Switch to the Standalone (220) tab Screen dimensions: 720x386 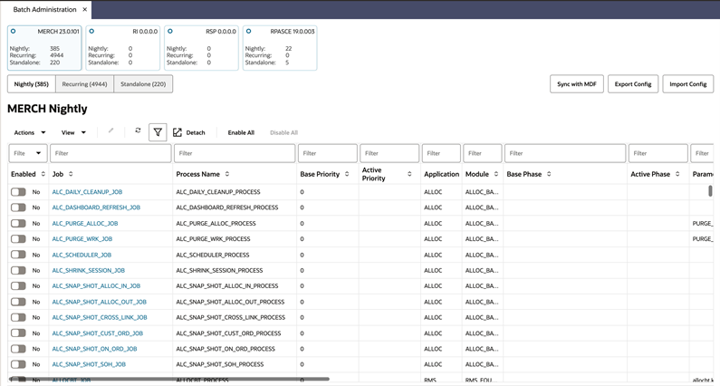point(143,84)
